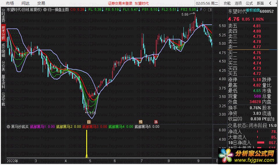Click the 回 marker below the chart
This screenshot has width=279, height=165.
89,122
